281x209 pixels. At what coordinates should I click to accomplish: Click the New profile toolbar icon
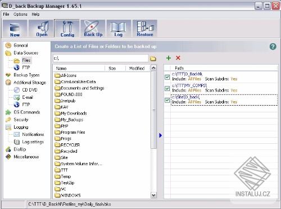point(15,28)
